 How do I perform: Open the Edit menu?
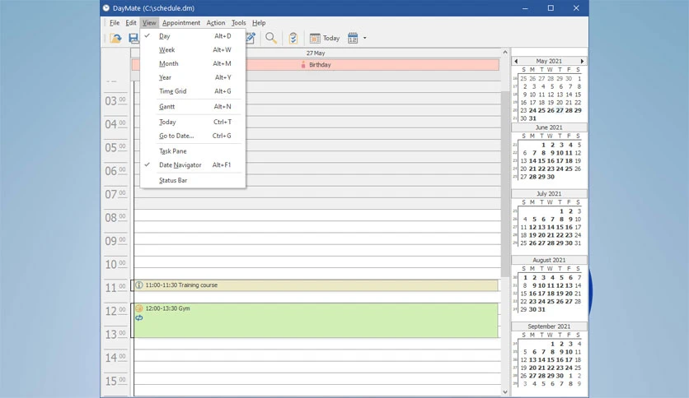[131, 23]
